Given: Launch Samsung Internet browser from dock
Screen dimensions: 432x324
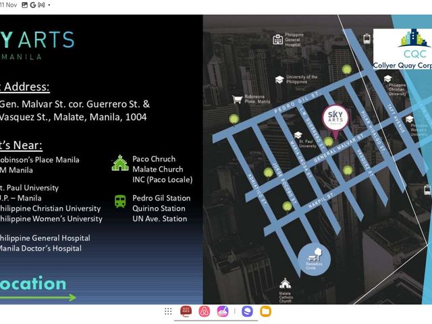Looking at the screenshot, I should [x=248, y=311].
